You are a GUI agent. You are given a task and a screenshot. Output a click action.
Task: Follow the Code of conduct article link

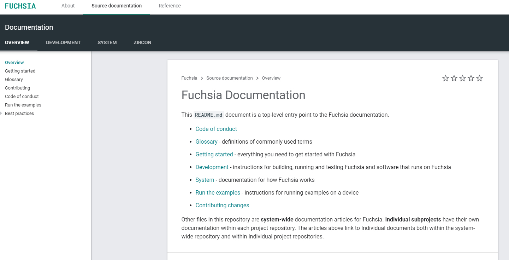(x=216, y=129)
